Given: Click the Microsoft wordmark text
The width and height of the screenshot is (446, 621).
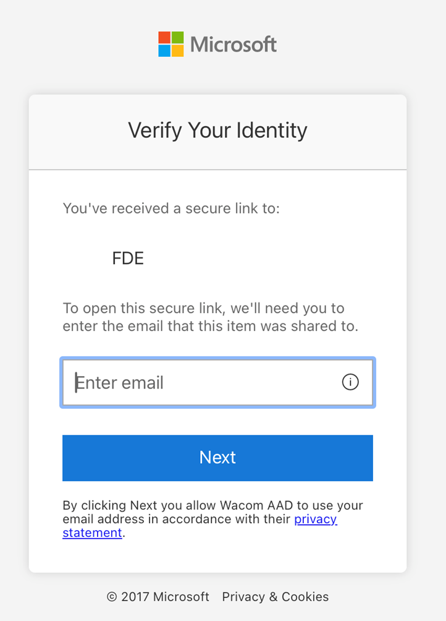Looking at the screenshot, I should (x=234, y=44).
